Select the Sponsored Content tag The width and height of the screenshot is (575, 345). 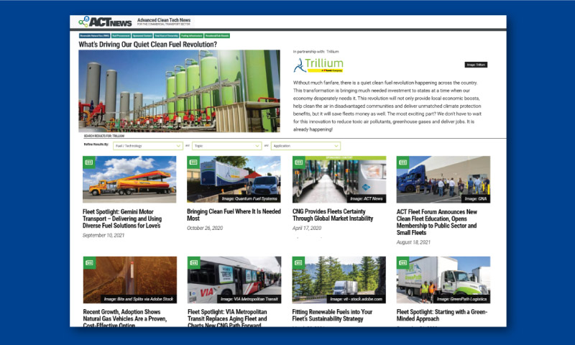[x=142, y=36]
